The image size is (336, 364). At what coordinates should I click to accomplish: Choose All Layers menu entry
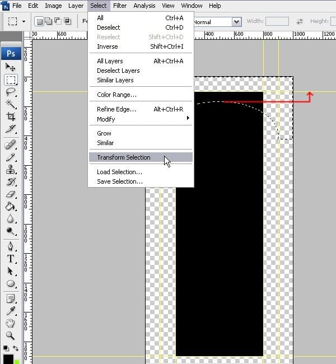pos(141,61)
